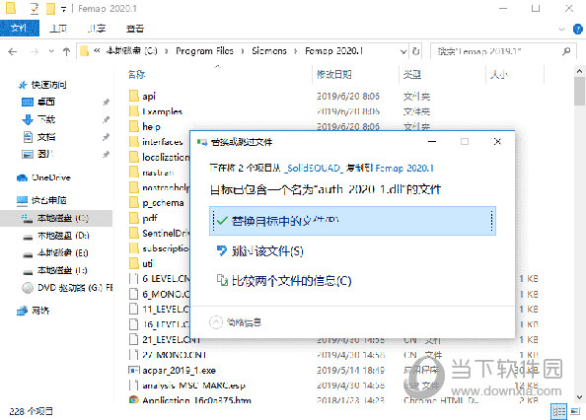586x420 pixels.
Task: Click the search magnifier icon
Action: (566, 51)
